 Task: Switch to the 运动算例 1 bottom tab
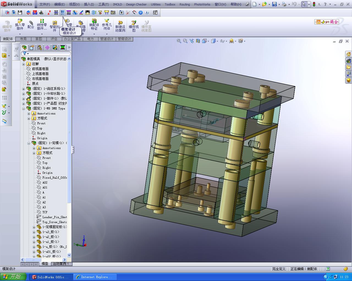tap(61, 264)
